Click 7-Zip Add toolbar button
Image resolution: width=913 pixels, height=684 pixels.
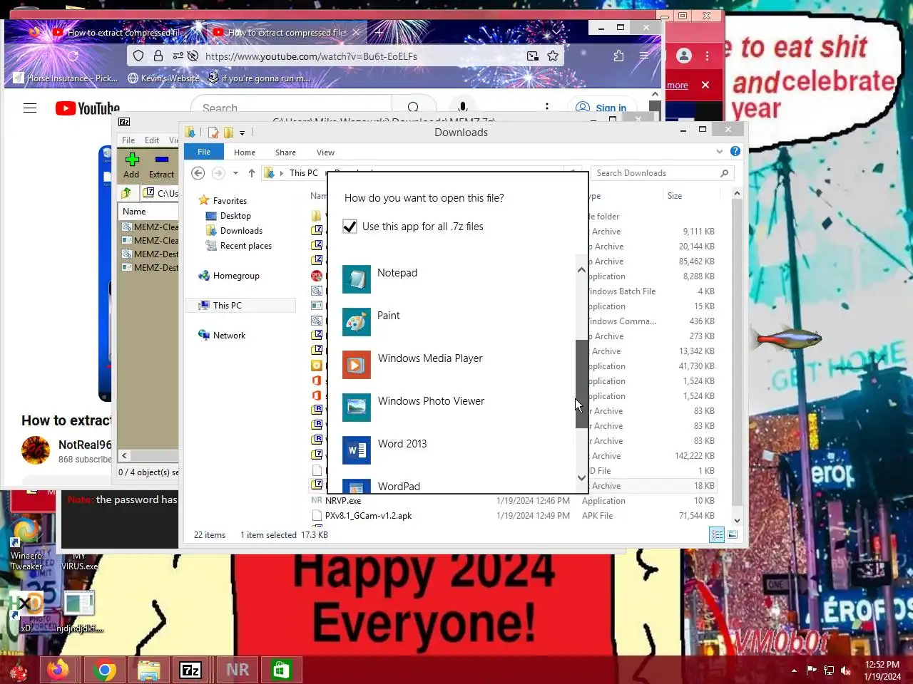[131, 165]
